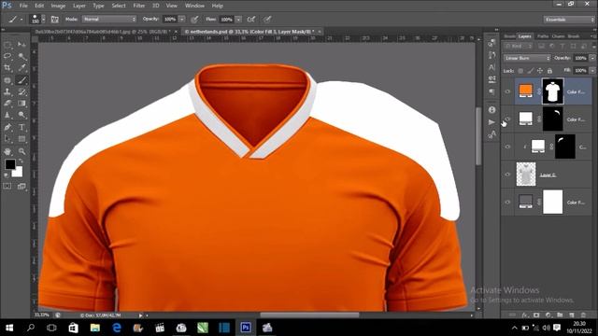Open the brush Mode dropdown
The image size is (598, 336).
point(109,19)
